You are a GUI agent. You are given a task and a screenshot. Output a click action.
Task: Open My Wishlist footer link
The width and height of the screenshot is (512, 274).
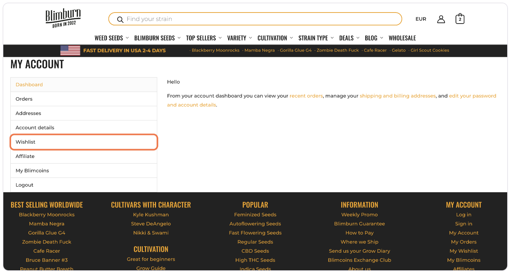[x=464, y=251]
